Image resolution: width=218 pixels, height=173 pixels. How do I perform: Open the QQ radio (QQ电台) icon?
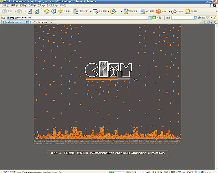[x=174, y=11]
